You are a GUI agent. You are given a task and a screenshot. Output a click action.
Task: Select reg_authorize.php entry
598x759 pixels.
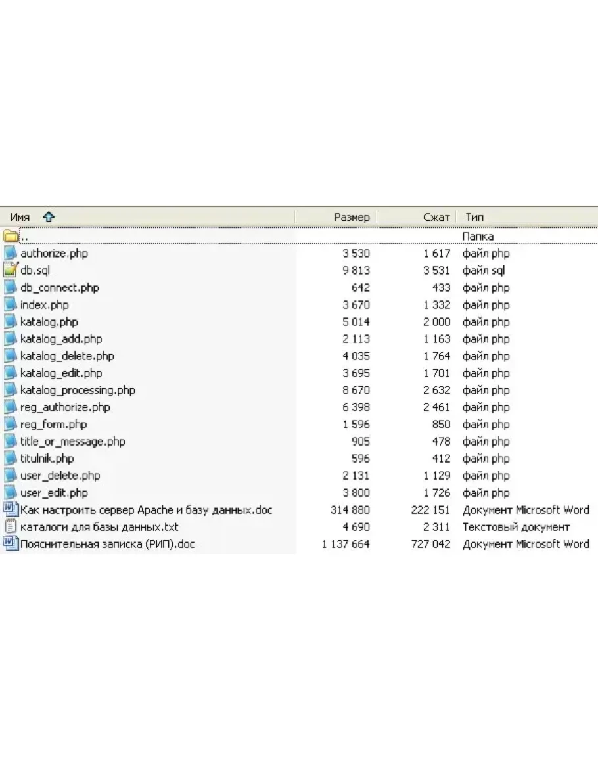[65, 407]
